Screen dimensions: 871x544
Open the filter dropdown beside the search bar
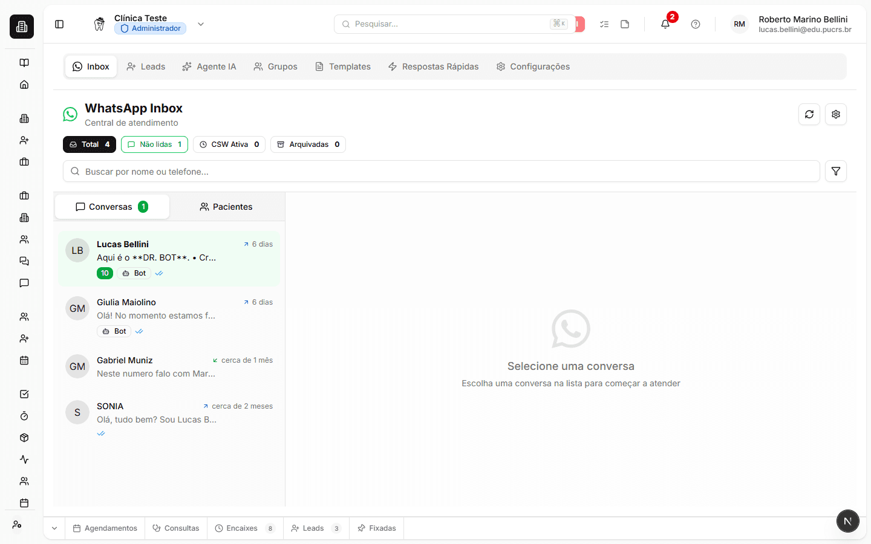pyautogui.click(x=836, y=171)
